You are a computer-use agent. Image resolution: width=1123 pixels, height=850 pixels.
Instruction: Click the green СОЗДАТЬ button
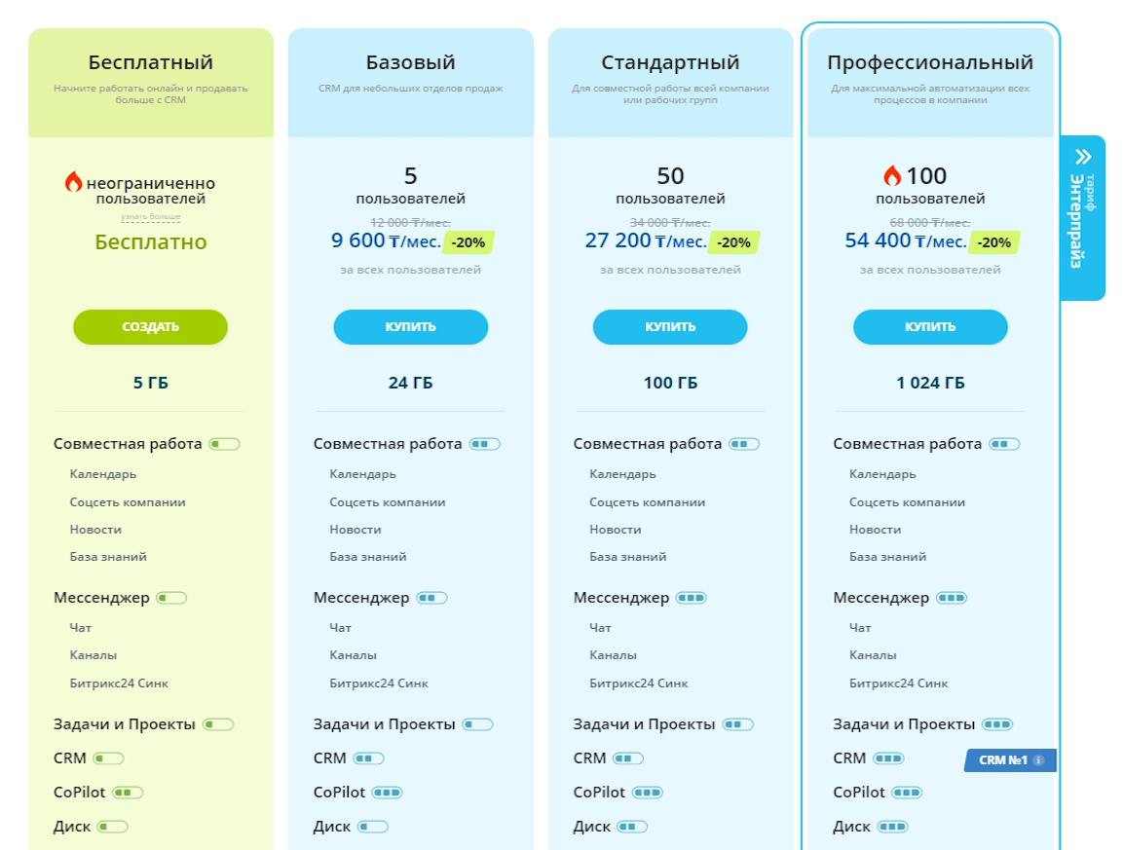pyautogui.click(x=150, y=327)
